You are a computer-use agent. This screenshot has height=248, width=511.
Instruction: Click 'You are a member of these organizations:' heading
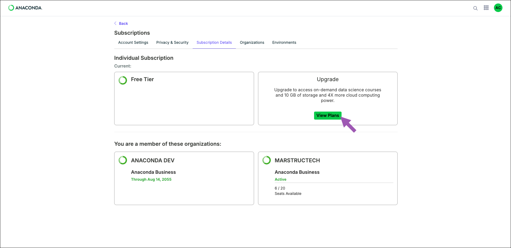click(168, 144)
